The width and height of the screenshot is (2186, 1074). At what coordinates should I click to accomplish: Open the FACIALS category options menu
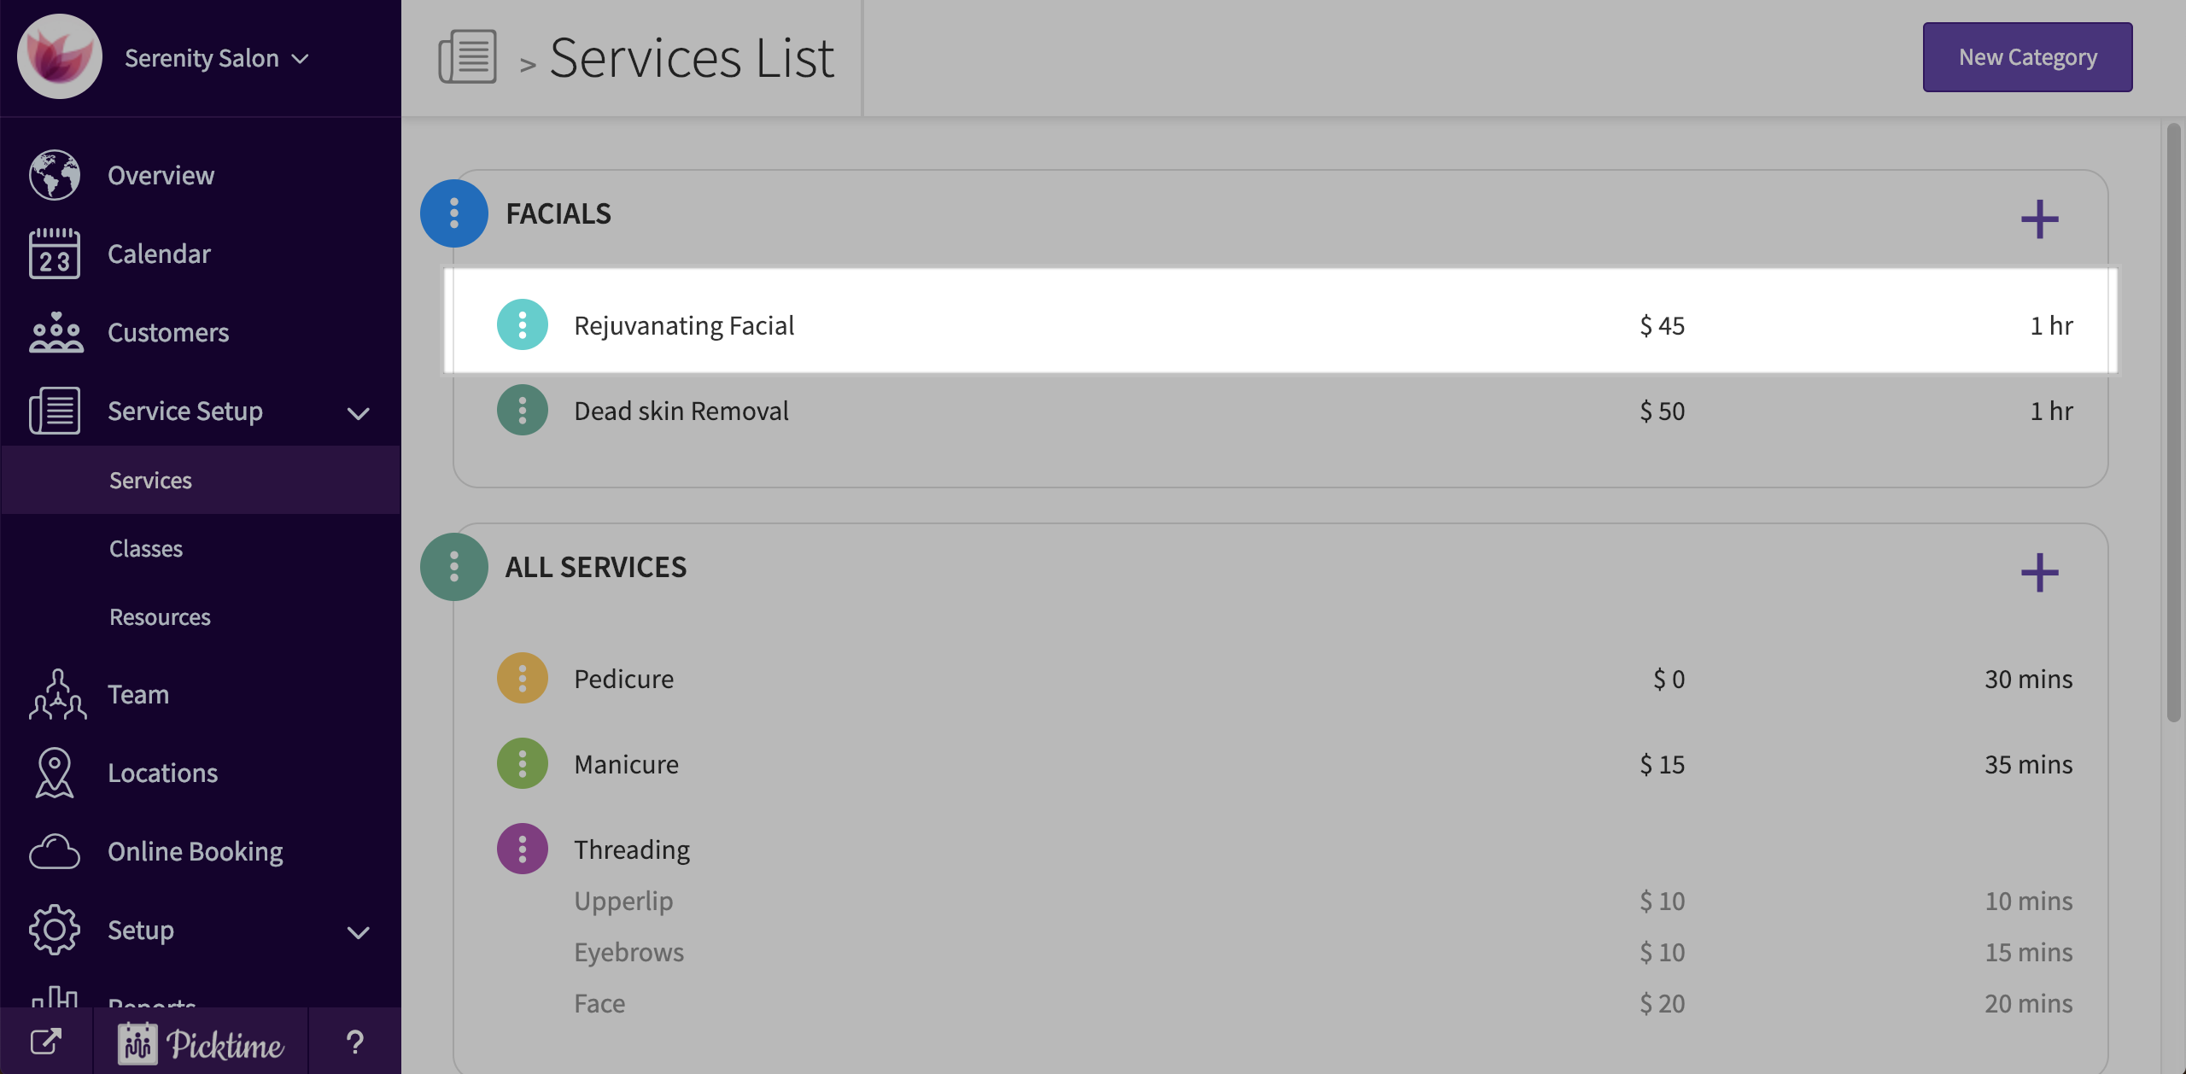pos(454,213)
